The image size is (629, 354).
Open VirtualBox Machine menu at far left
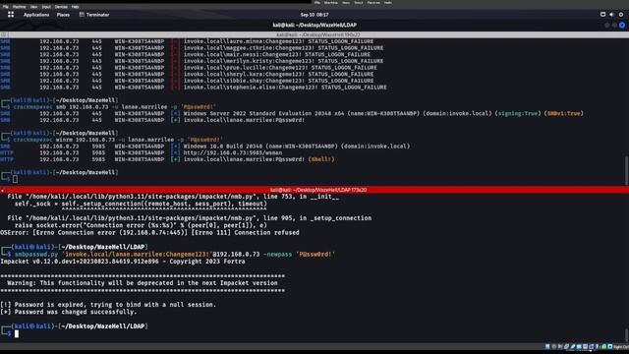click(19, 7)
